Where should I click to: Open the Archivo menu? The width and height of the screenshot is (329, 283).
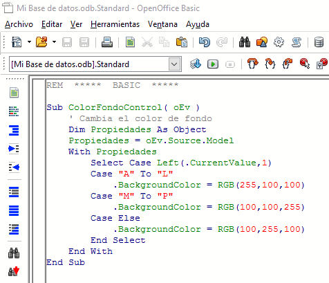(x=19, y=24)
